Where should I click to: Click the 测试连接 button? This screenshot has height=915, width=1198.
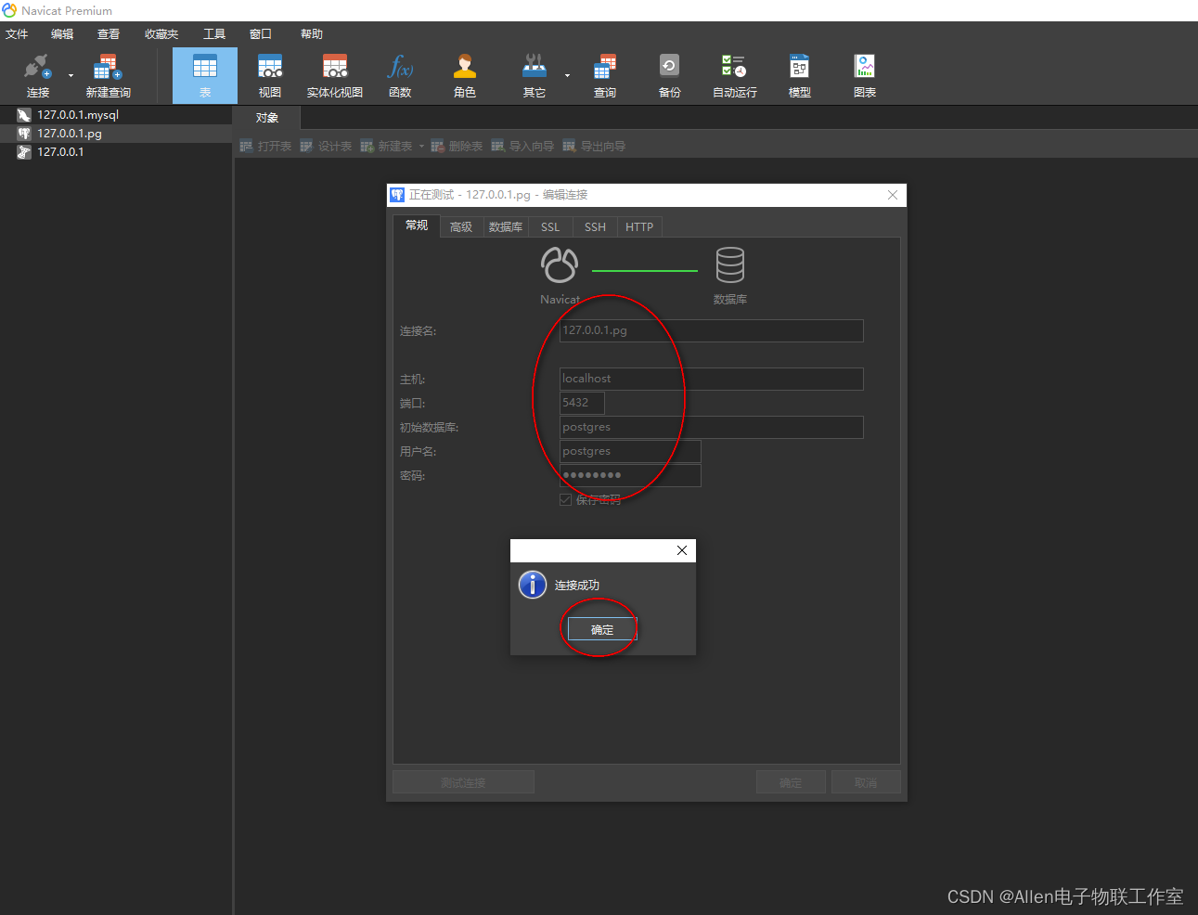pos(463,782)
